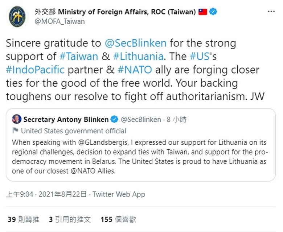Open the @SecBlinken mention in main tweet
Viewport: 283px width, 232px height.
pos(135,43)
